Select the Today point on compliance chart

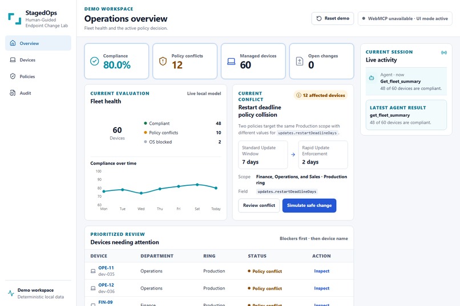click(216, 188)
